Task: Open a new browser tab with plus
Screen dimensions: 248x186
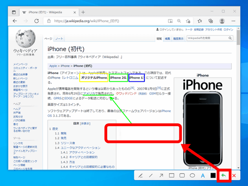Action: point(83,12)
